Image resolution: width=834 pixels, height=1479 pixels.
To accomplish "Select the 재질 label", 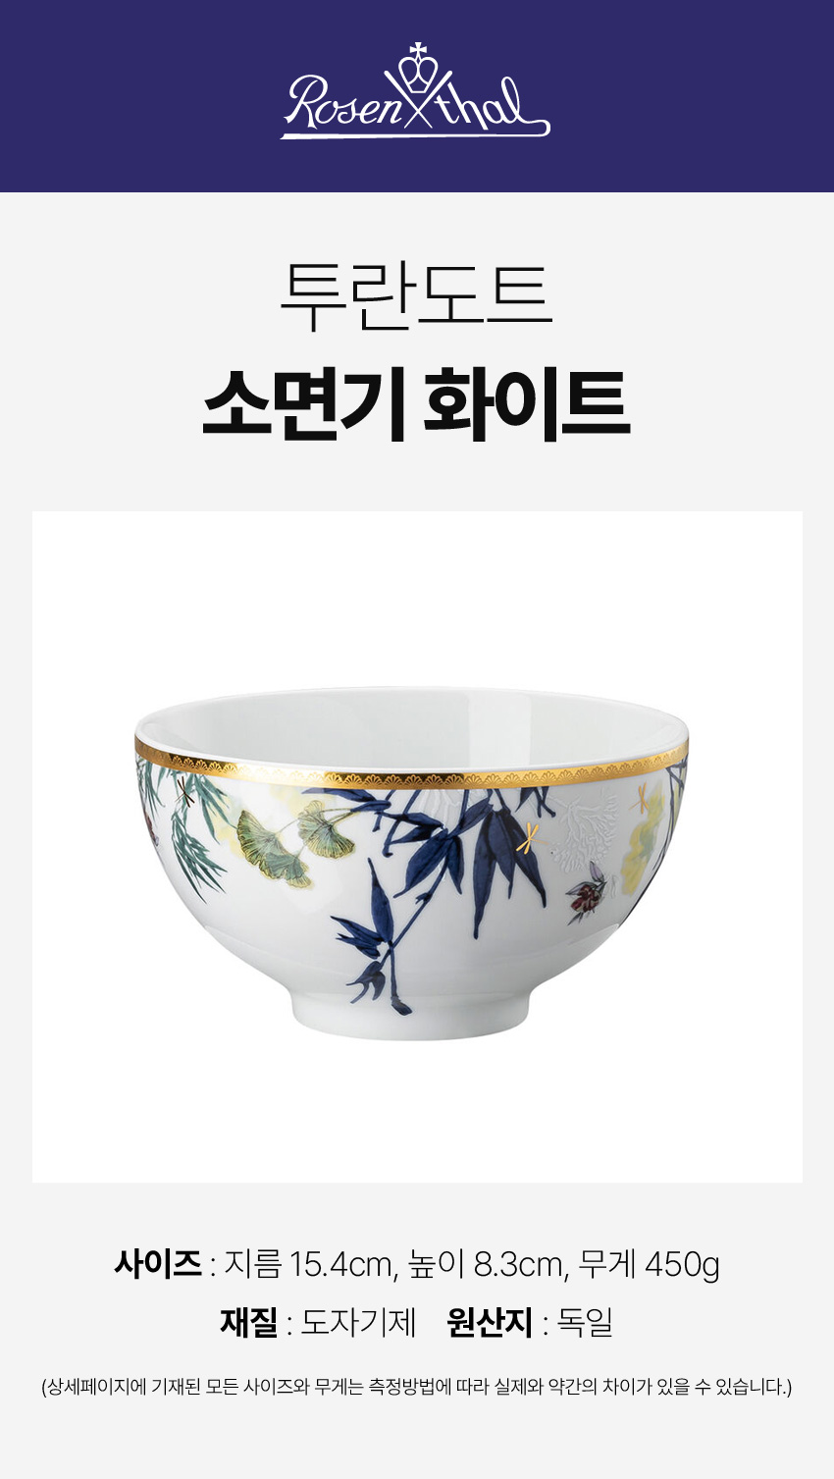I will coord(249,1322).
